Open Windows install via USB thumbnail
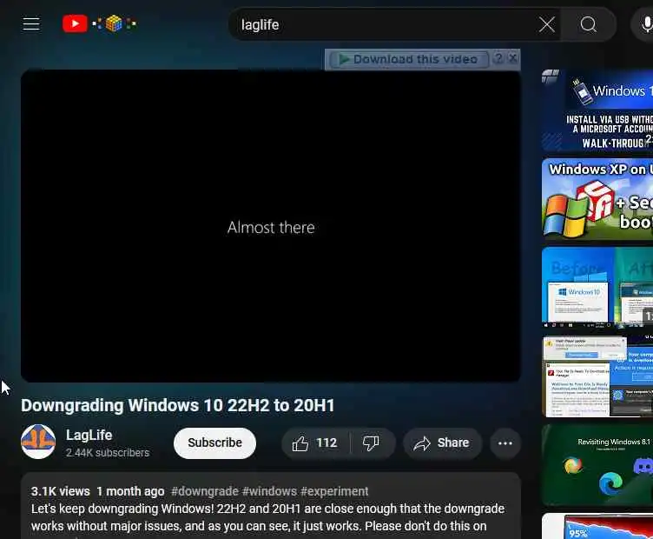Screen dimensions: 653x539 point(597,110)
